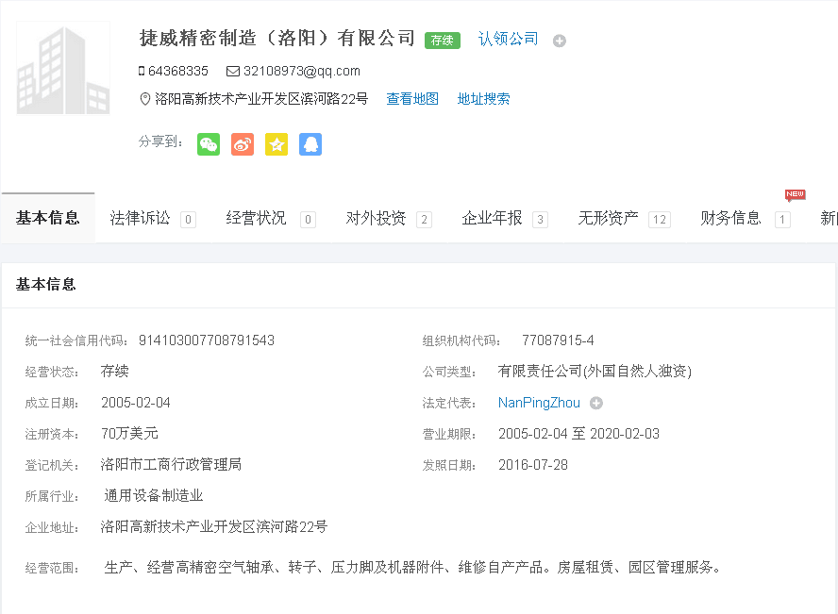The width and height of the screenshot is (838, 614).
Task: Click the email envelope icon
Action: click(x=233, y=72)
